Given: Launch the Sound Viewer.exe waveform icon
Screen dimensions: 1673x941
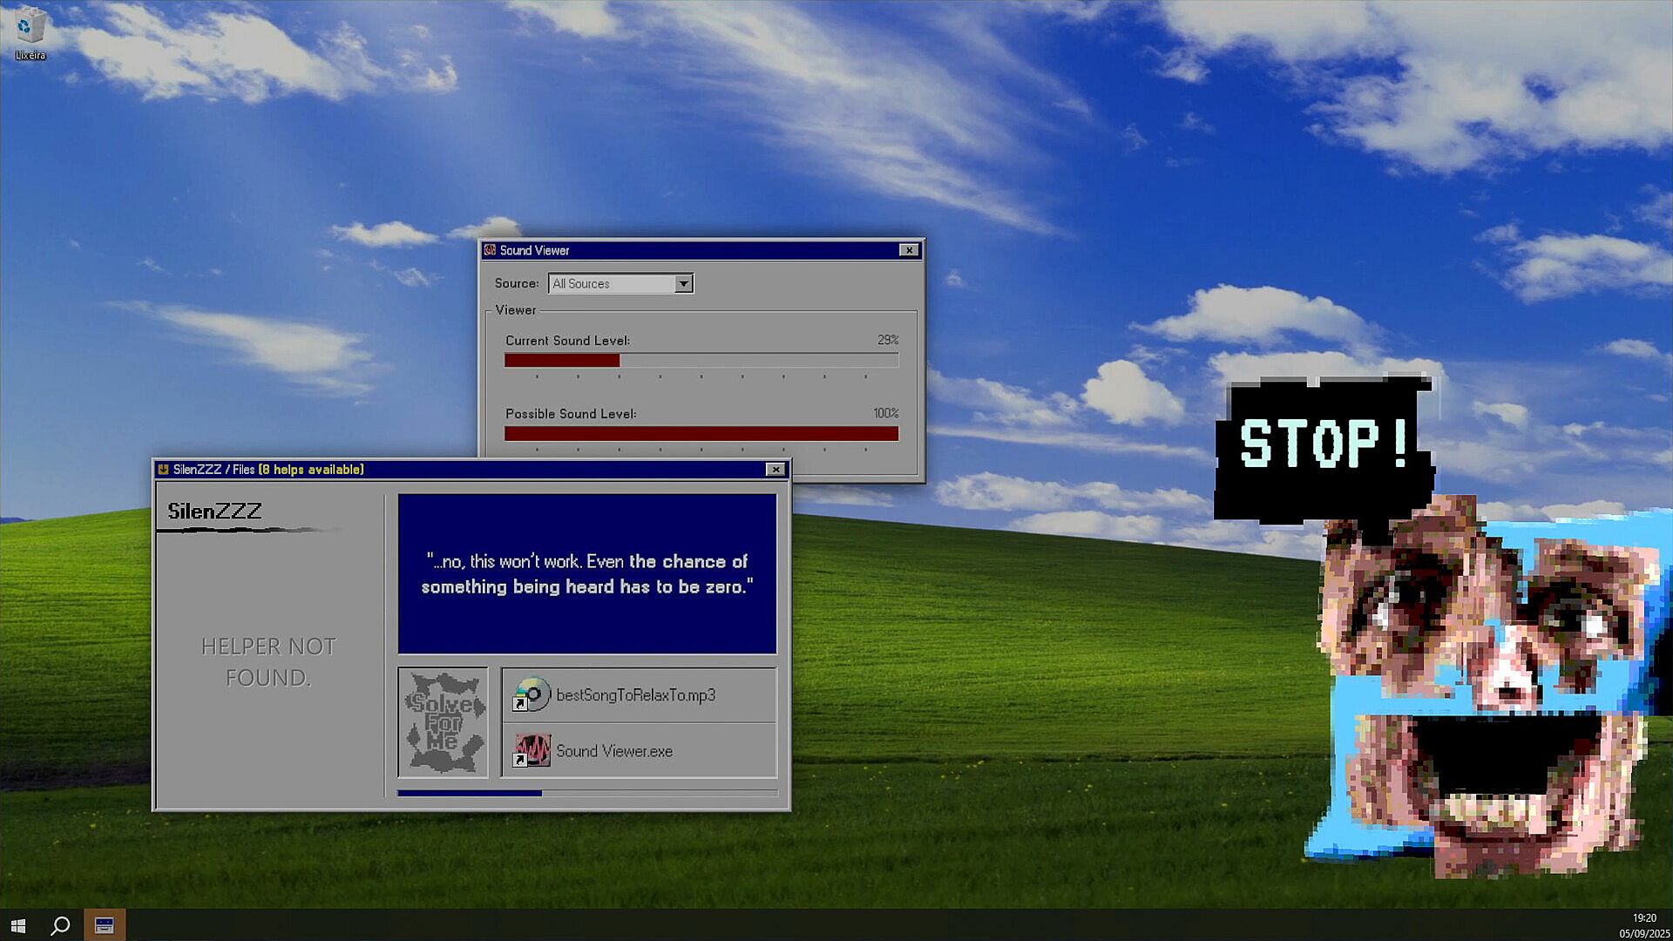Looking at the screenshot, I should tap(532, 751).
